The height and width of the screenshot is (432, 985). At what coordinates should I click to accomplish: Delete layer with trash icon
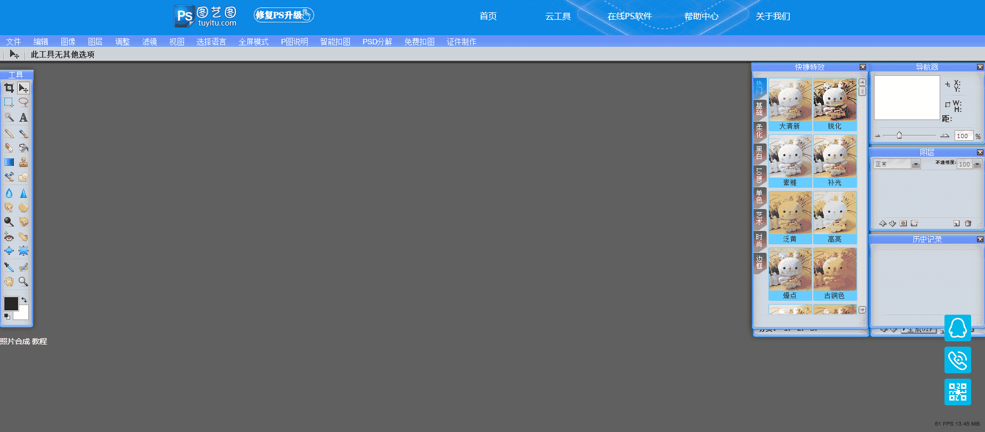click(x=968, y=223)
